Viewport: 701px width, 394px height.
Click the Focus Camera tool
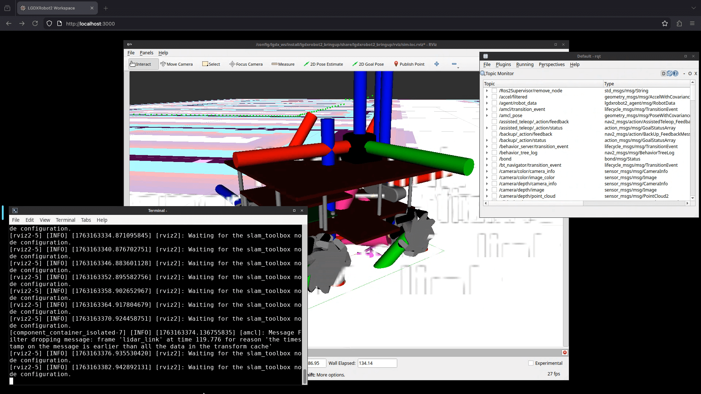coord(246,64)
